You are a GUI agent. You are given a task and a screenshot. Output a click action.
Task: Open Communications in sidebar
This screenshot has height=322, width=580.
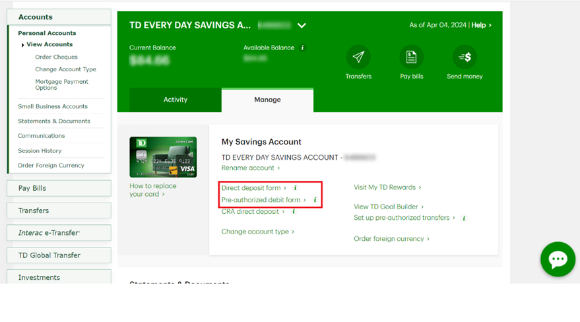click(41, 136)
